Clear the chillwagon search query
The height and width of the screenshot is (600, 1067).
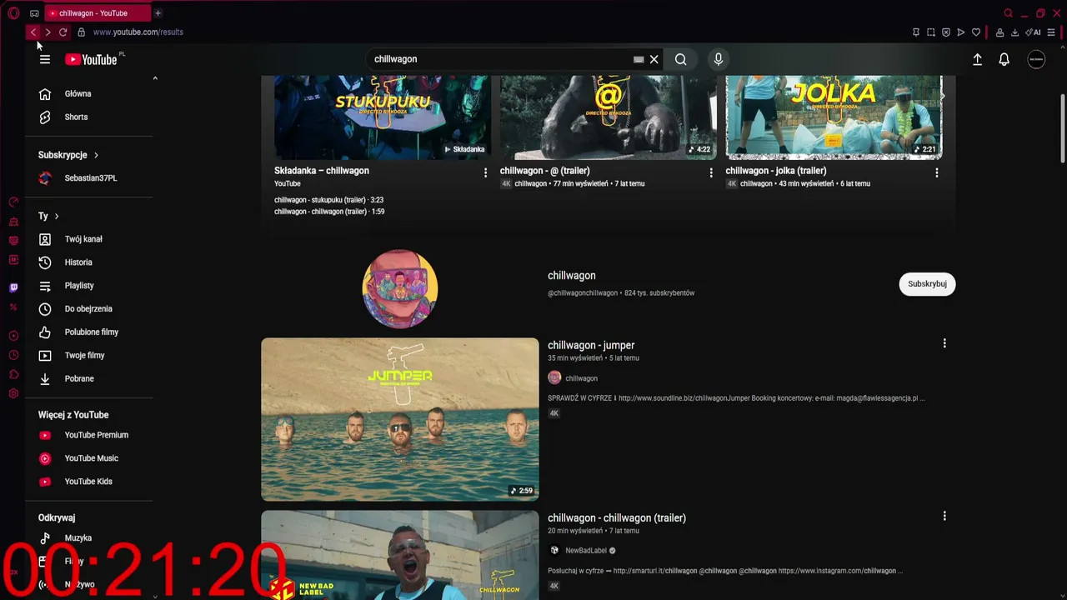click(x=654, y=59)
